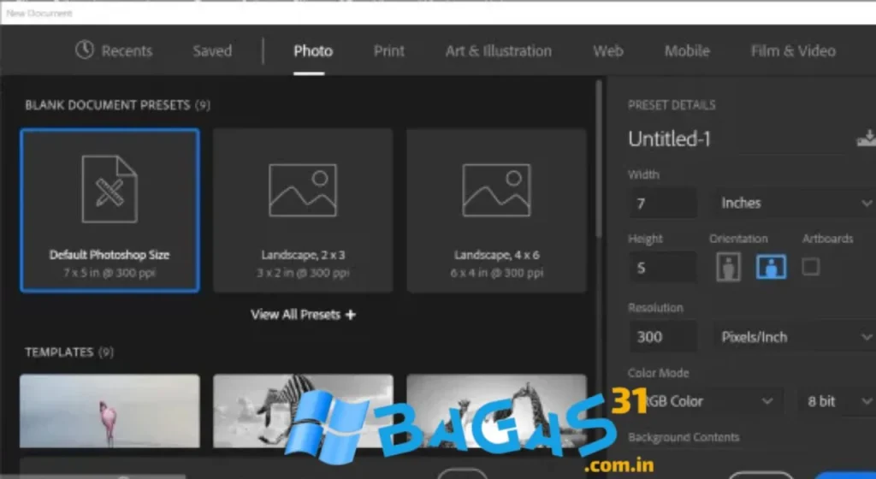Viewport: 876px width, 479px height.
Task: Click the TEMPLATES (9) heading
Action: 69,352
